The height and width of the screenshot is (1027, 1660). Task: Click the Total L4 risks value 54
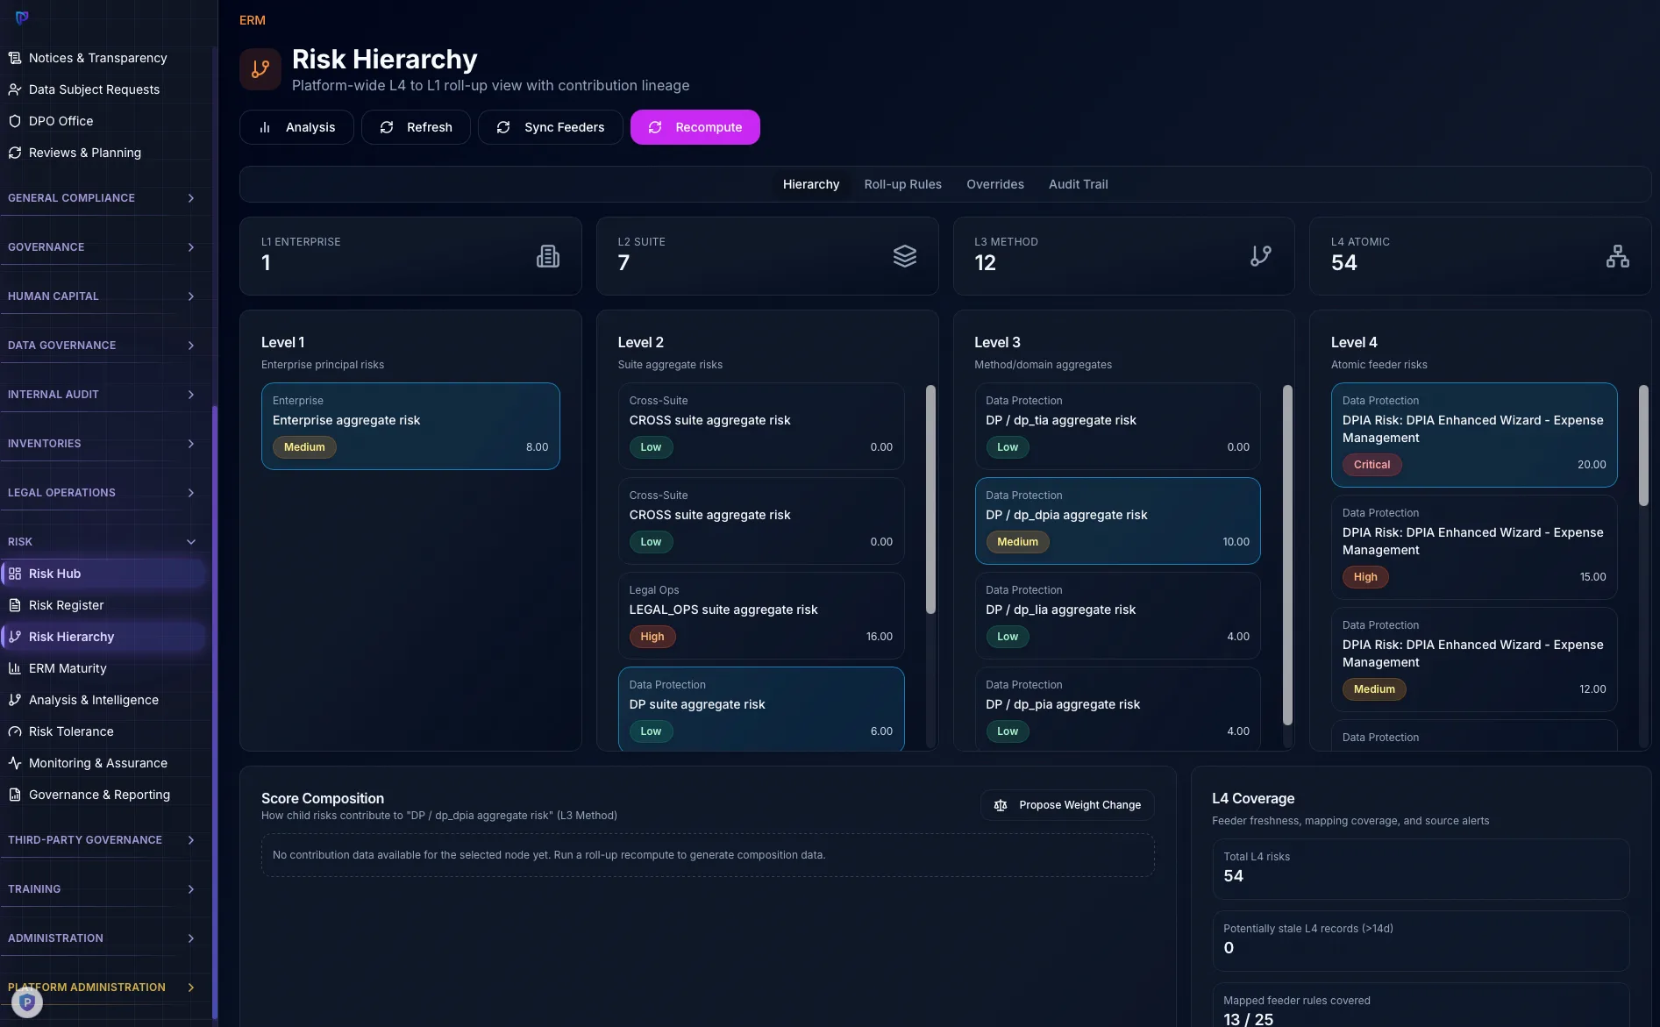tap(1233, 876)
